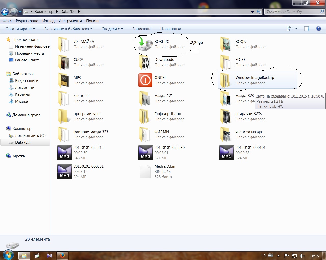Click the Help question mark icon
Image resolution: width=326 pixels, height=260 pixels.
tap(318, 29)
